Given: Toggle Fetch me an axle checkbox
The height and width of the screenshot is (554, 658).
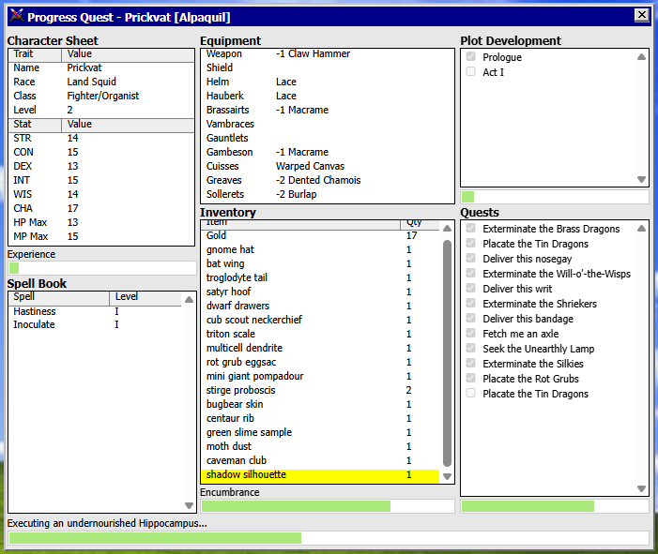Looking at the screenshot, I should coord(471,333).
